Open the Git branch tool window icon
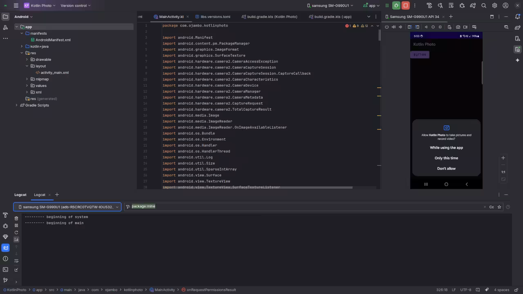The width and height of the screenshot is (523, 294). point(5,280)
